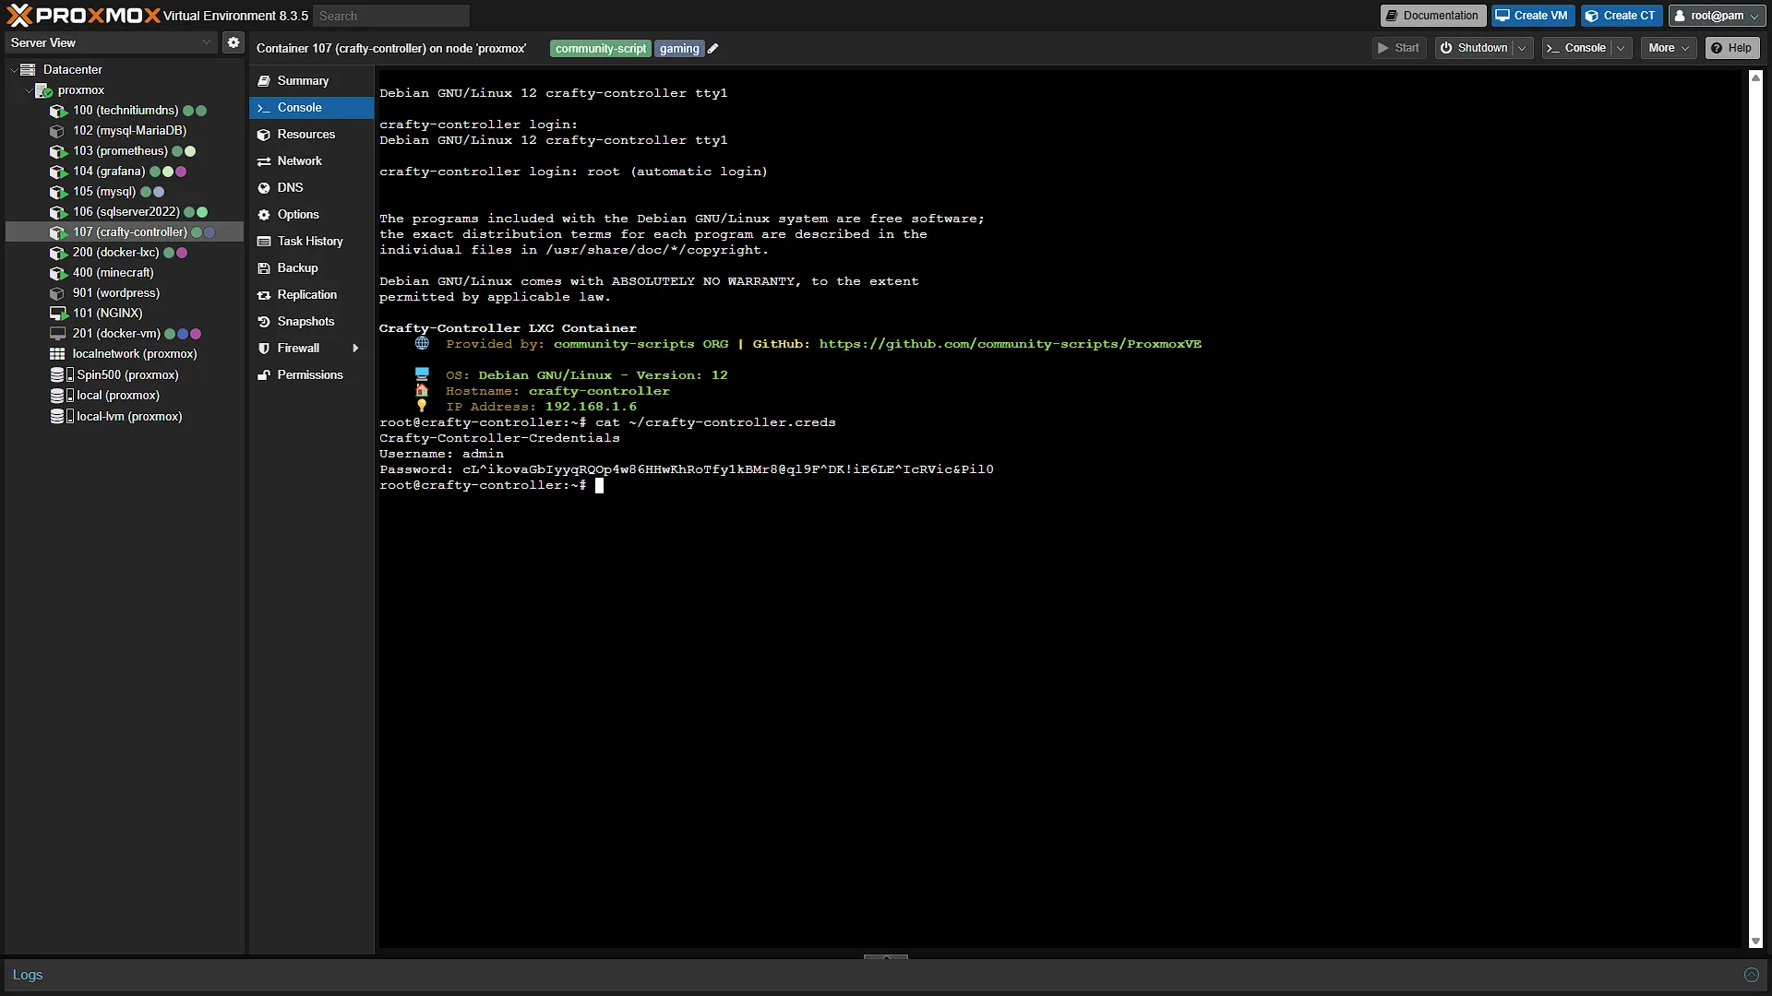
Task: Select container 104 (grafana)
Action: pos(109,172)
